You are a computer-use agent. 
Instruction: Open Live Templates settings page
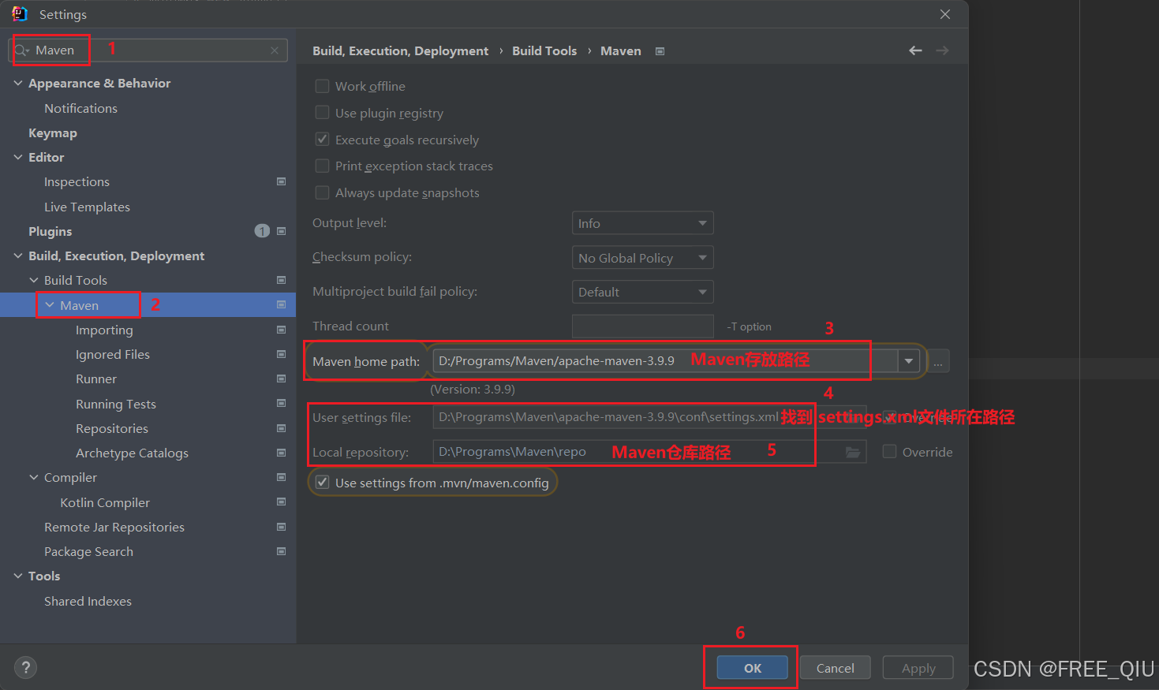click(x=87, y=207)
